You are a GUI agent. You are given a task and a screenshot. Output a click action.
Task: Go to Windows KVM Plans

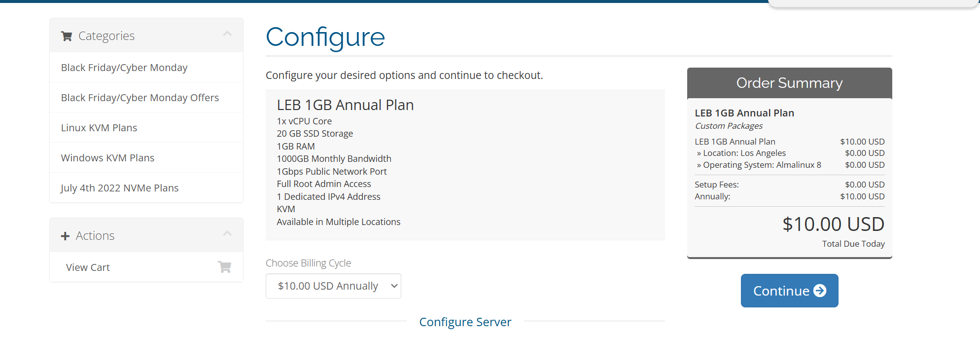click(x=107, y=158)
